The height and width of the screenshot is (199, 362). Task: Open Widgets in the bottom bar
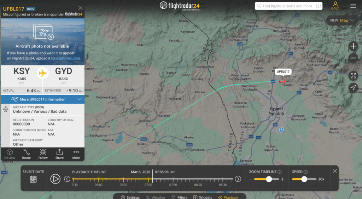203,197
